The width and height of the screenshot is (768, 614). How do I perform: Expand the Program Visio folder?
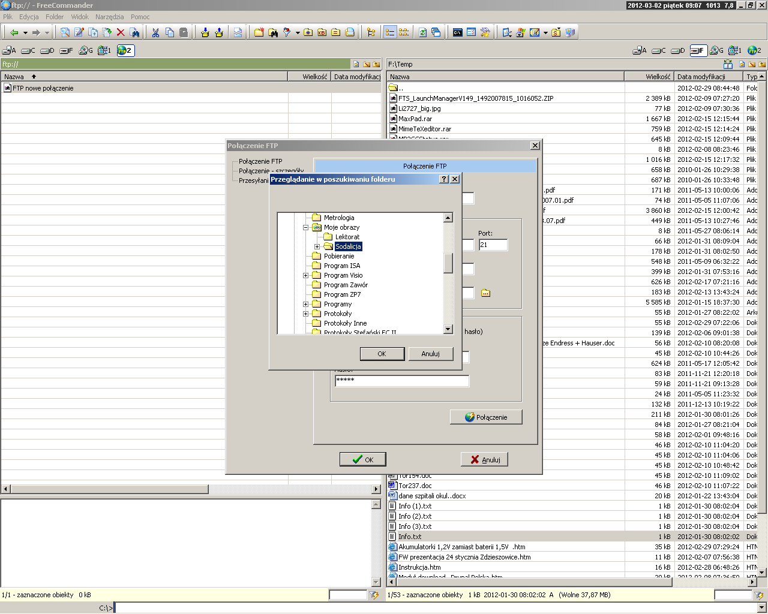305,275
